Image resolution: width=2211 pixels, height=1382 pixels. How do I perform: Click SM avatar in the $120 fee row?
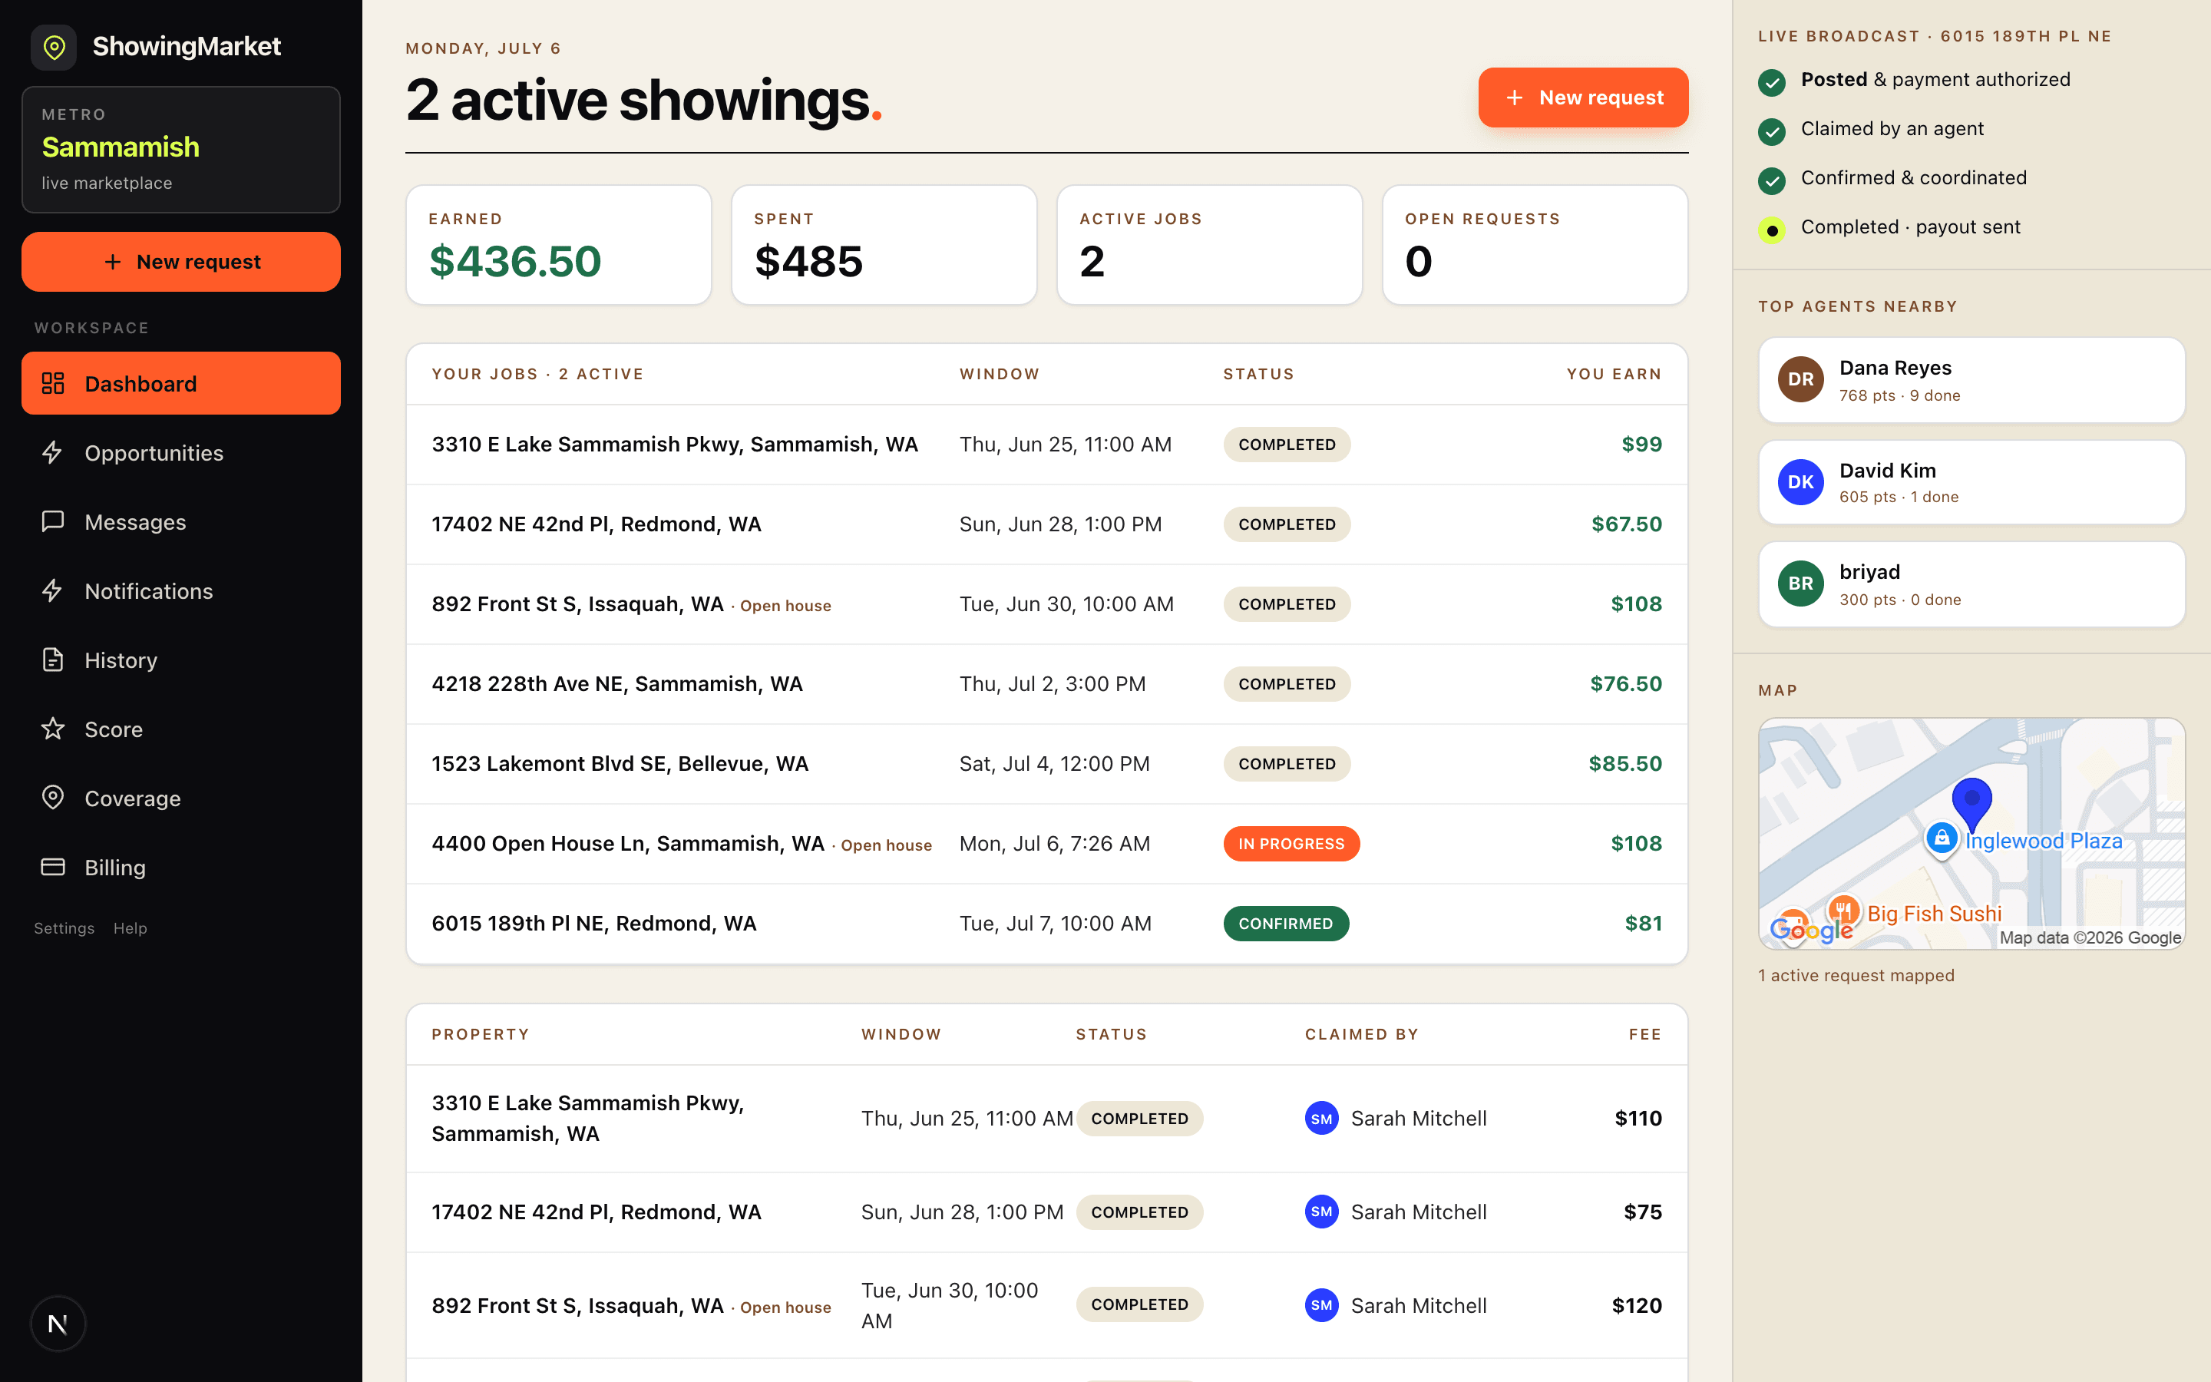[1321, 1305]
